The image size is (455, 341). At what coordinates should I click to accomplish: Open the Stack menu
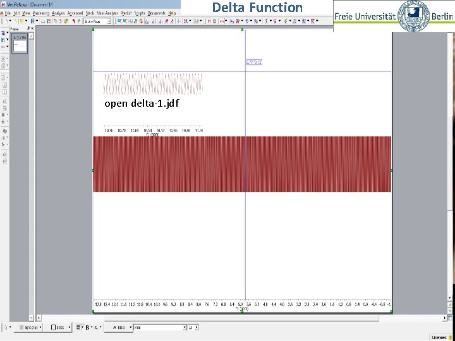click(90, 13)
